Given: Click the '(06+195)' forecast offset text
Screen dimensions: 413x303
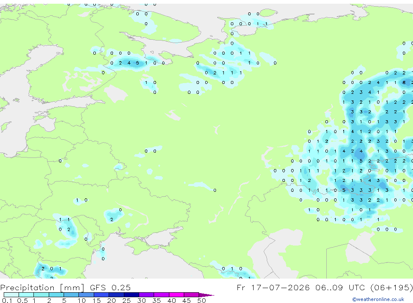Looking at the screenshot, I should (x=392, y=287).
